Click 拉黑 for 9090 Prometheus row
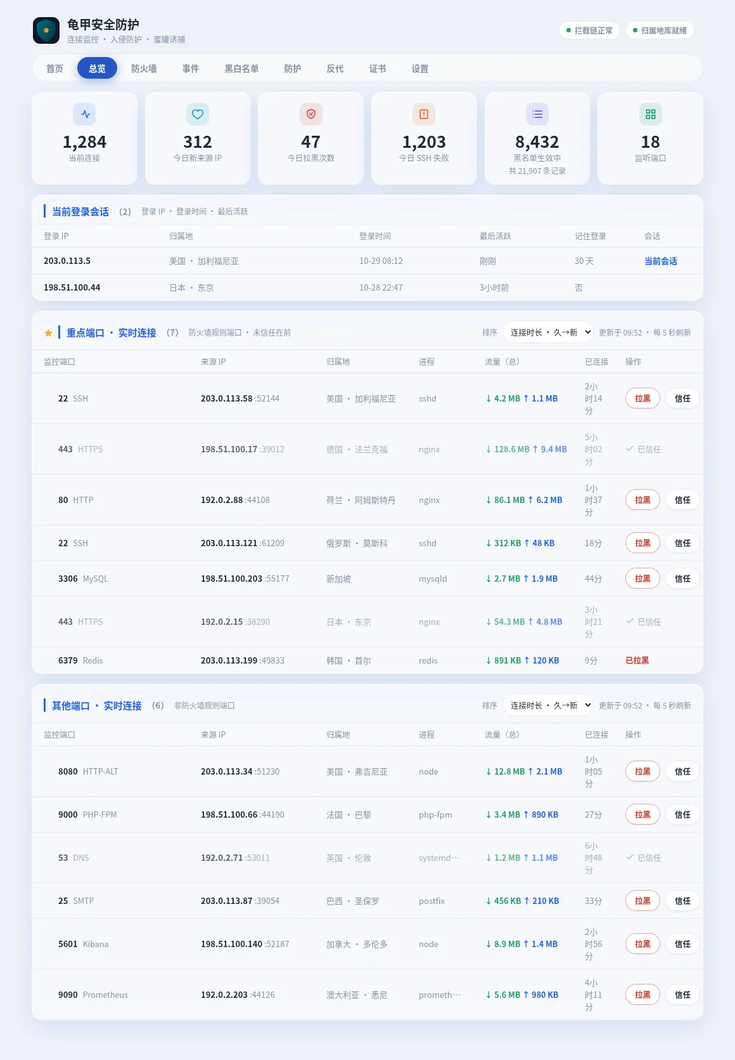Screen dimensions: 735x1060 coord(642,995)
